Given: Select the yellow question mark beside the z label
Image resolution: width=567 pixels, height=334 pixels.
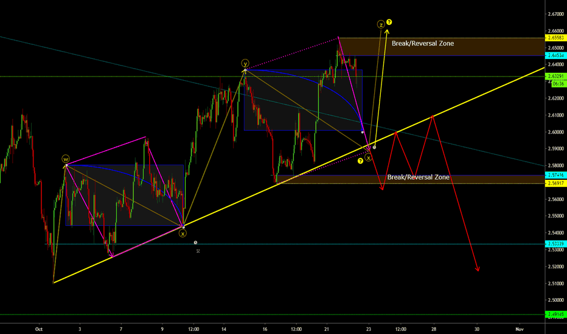Looking at the screenshot, I should point(389,22).
